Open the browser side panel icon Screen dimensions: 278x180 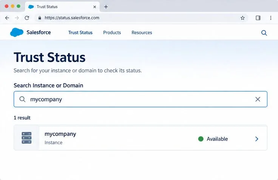258,18
